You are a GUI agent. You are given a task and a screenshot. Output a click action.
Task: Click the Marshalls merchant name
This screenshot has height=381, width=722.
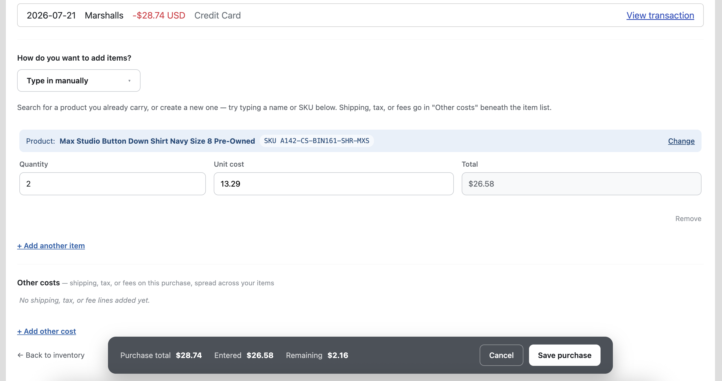point(104,15)
